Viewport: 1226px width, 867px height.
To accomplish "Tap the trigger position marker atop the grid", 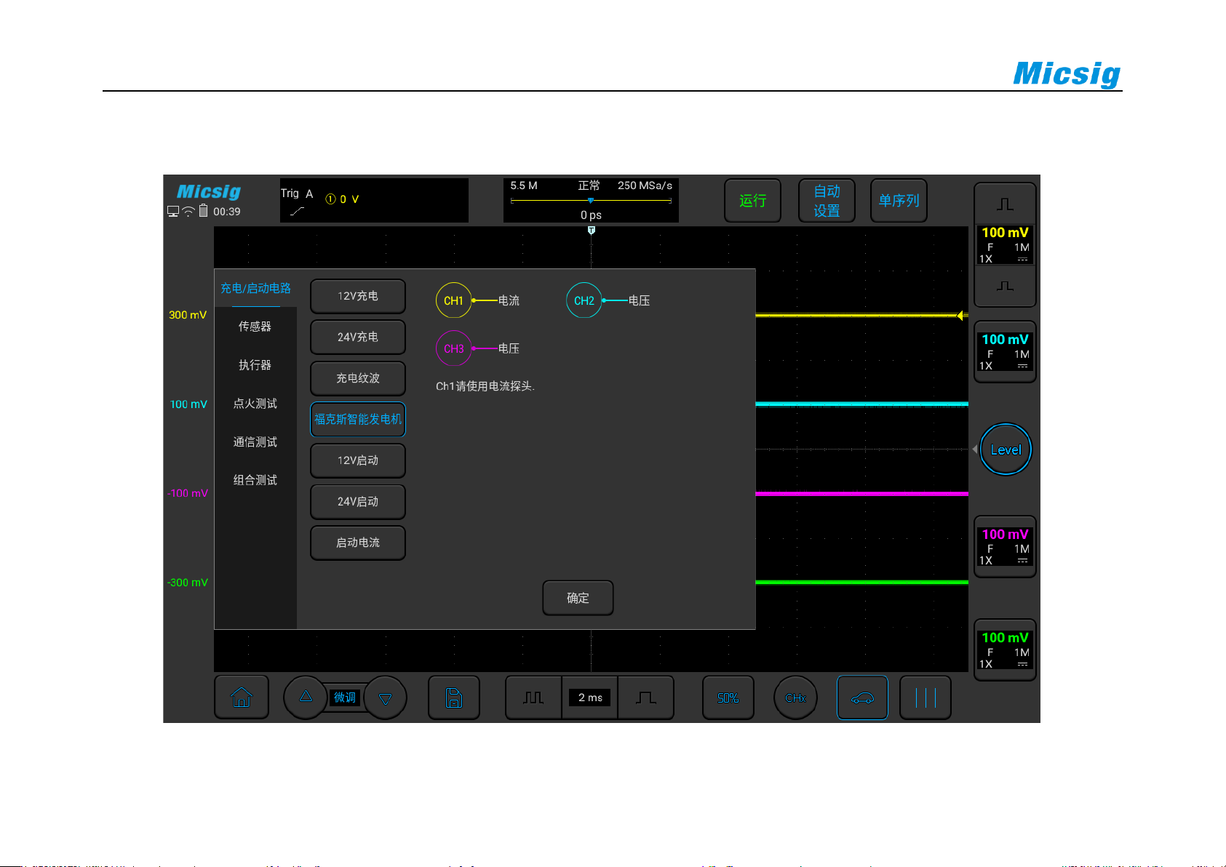I will coord(592,231).
